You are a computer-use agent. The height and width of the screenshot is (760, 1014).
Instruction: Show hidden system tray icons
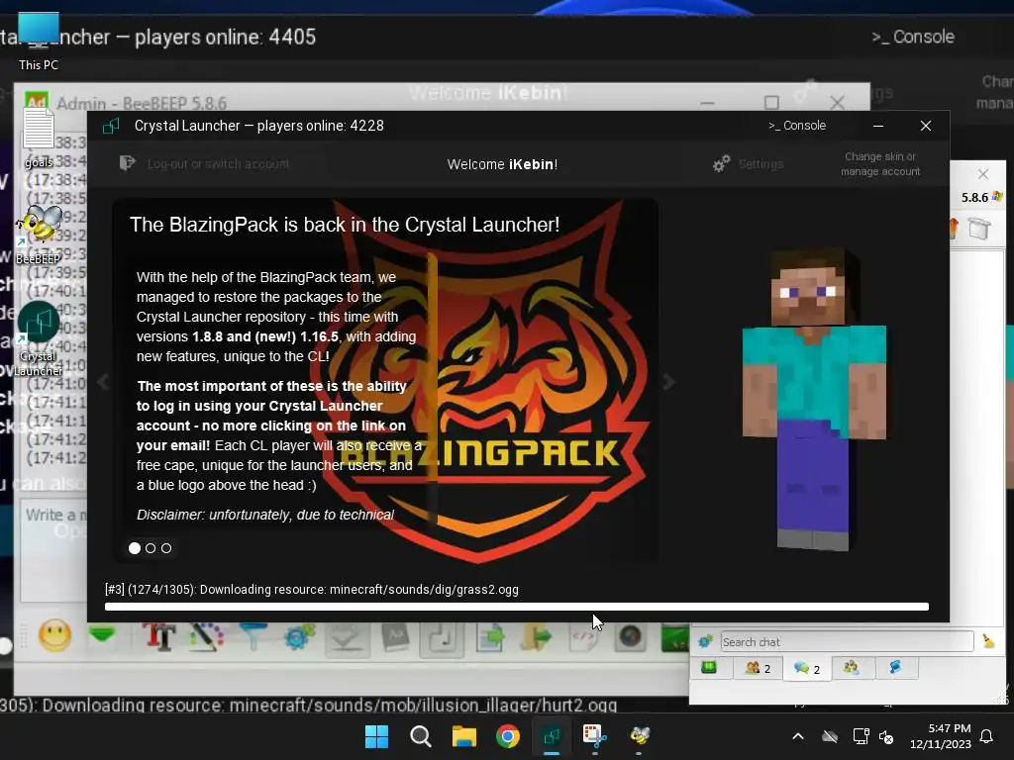click(798, 736)
